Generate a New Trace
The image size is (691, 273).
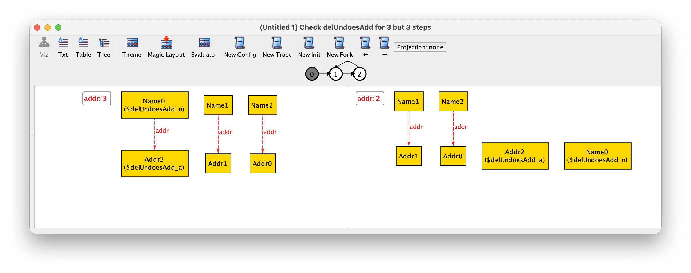point(277,47)
